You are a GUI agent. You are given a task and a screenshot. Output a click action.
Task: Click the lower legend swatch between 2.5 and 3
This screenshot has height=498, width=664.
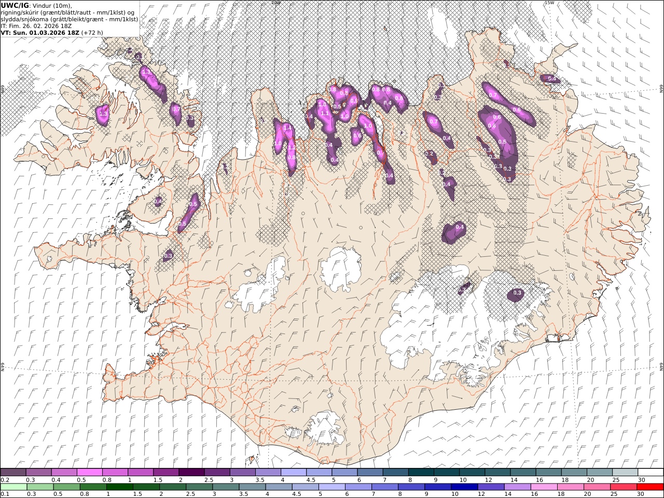click(x=199, y=487)
